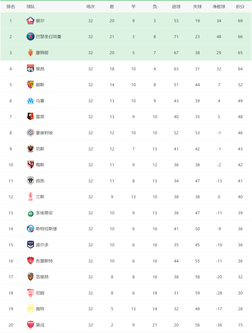Select the Nantes (南特) yellow crest
This screenshot has height=333, width=252.
coord(30,309)
